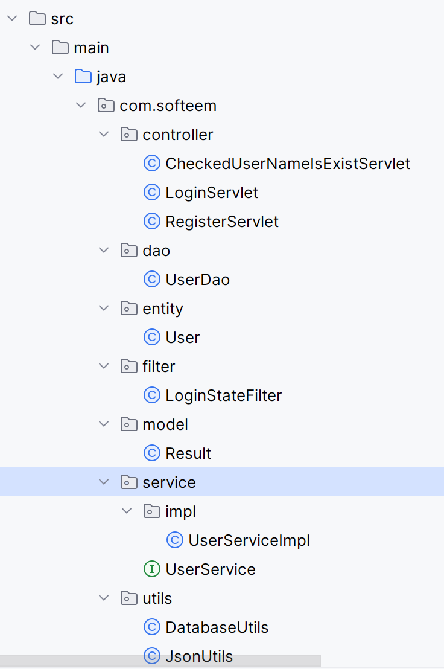
Task: Click the class icon beside LoginServlet
Action: [x=151, y=192]
